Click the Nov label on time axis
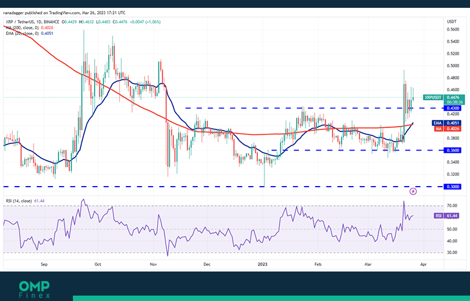The width and height of the screenshot is (470, 301). coord(153,264)
